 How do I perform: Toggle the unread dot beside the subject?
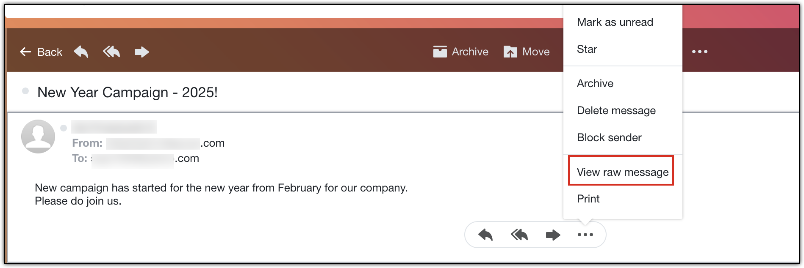point(25,91)
